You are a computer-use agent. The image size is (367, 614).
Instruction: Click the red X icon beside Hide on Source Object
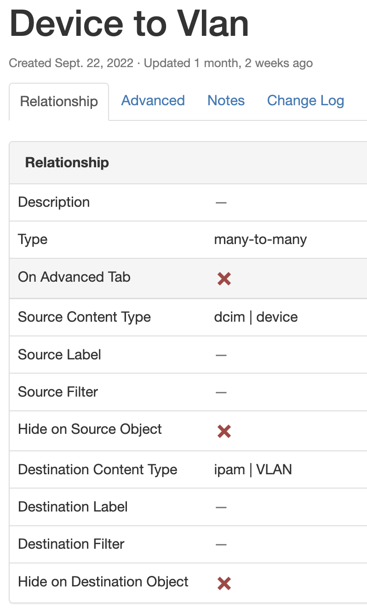click(224, 431)
